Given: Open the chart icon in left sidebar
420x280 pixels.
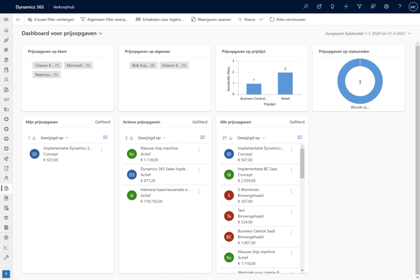Looking at the screenshot, I should pos(6,247).
